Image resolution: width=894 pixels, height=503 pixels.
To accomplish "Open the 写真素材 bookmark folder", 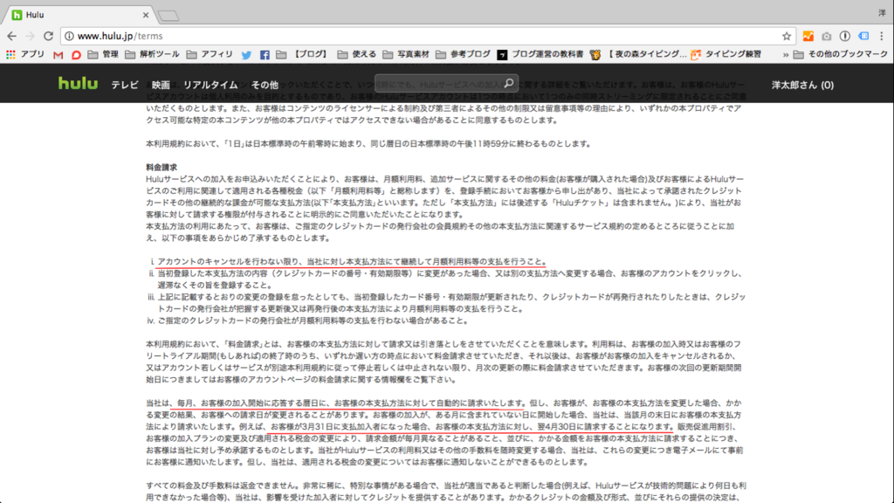I will [x=406, y=54].
